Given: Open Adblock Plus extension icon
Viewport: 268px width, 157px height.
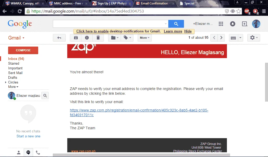Looking at the screenshot, I should coord(247,12).
